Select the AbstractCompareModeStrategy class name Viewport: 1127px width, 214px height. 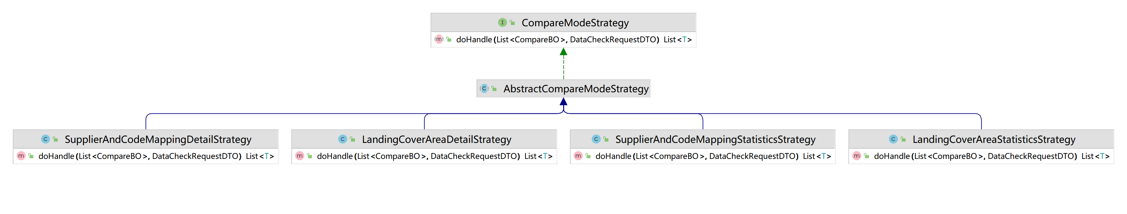tap(576, 89)
